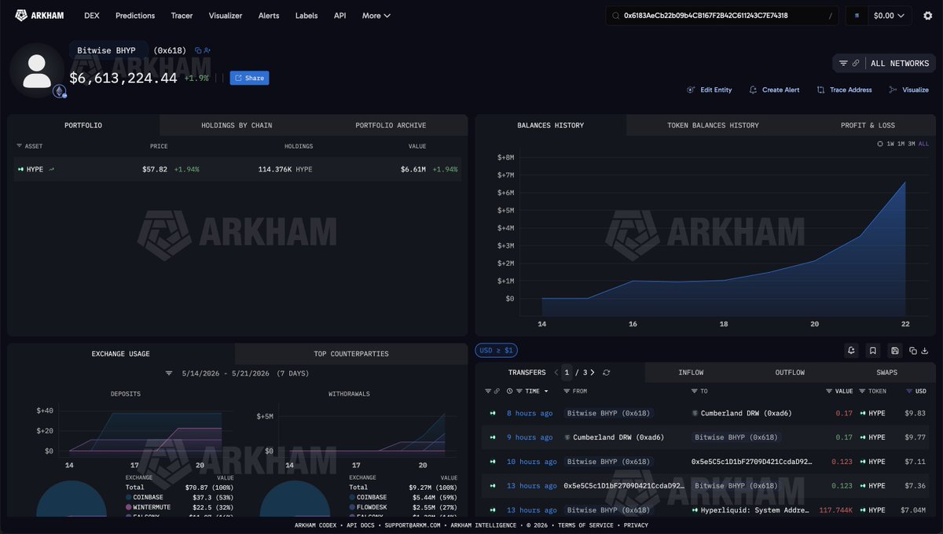Switch to Portfolio Archive tab
The height and width of the screenshot is (534, 943).
pyautogui.click(x=391, y=125)
